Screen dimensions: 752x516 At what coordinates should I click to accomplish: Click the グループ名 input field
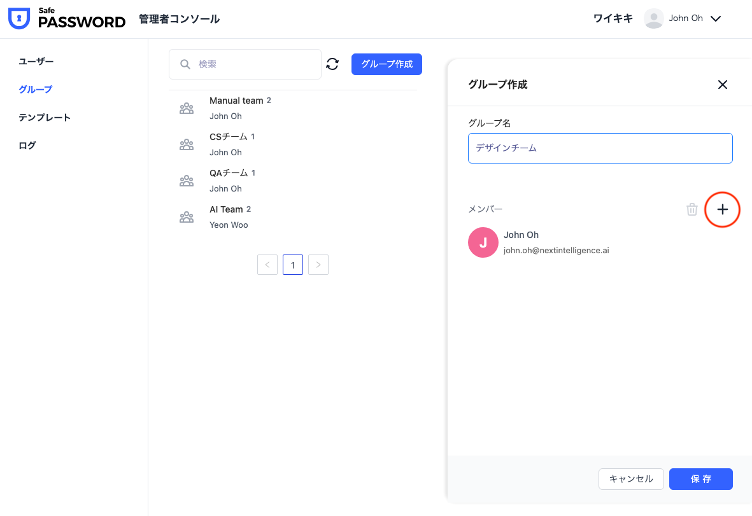(x=600, y=148)
